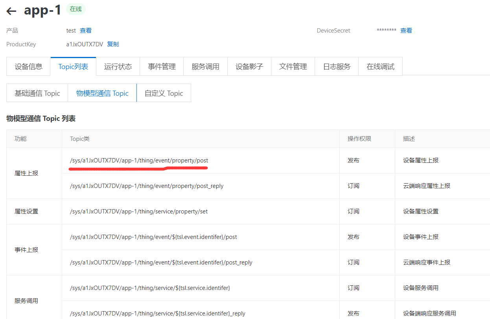Viewport: 490px width, 319px height.
Task: Open the 日志服务 tab
Action: (337, 66)
